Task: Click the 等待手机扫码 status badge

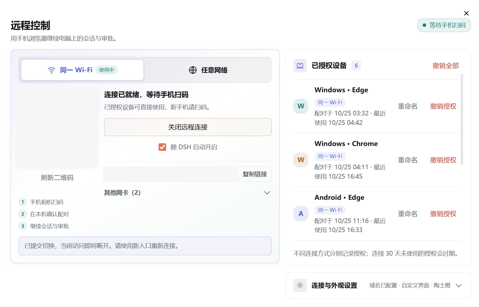Action: click(444, 25)
